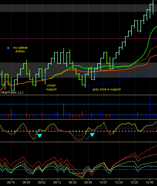Viewport: 157px width, 186px height.
Task: Select the 'VWAP support' annotation text
Action: pyautogui.click(x=51, y=88)
